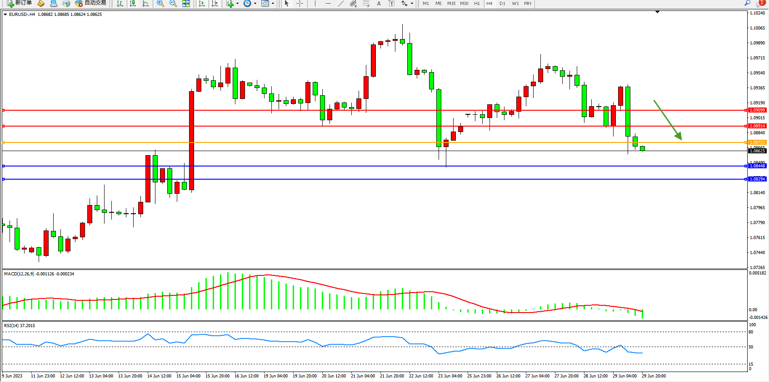Toggle the auto trading button
This screenshot has height=382, width=769.
(x=91, y=3)
